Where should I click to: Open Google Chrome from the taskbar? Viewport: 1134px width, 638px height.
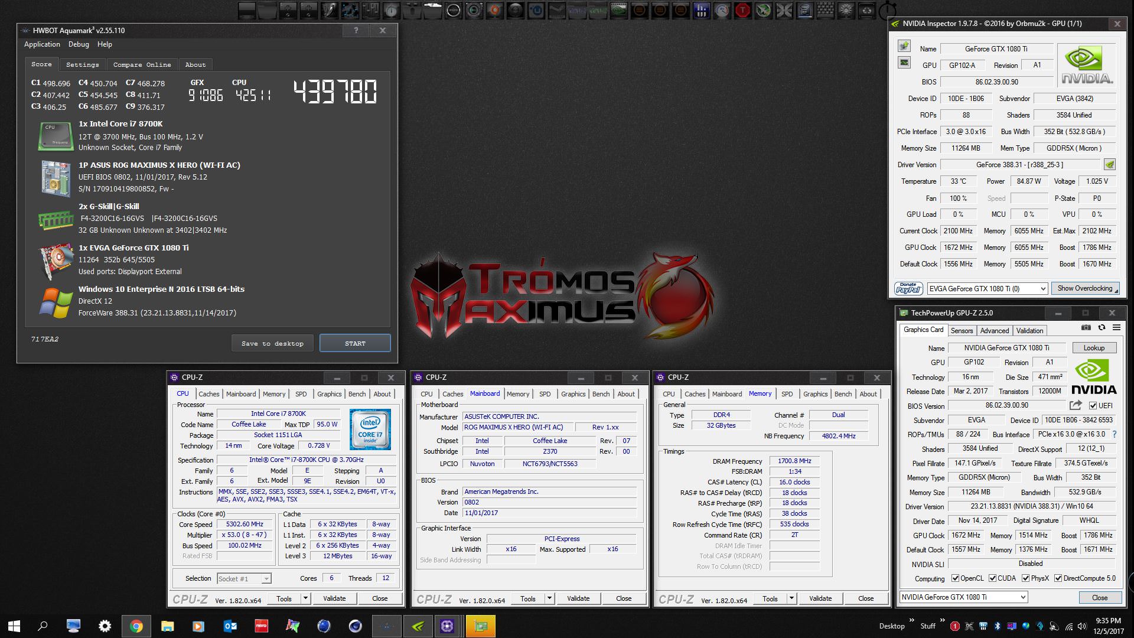pyautogui.click(x=136, y=626)
